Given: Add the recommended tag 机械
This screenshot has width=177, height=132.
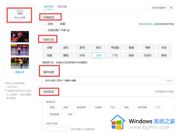Looking at the screenshot, I should point(65,107).
